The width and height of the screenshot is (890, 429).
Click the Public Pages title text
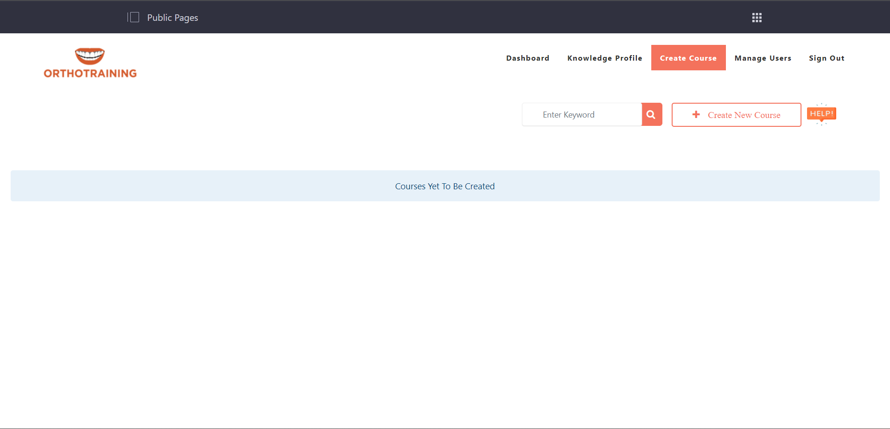click(x=172, y=18)
